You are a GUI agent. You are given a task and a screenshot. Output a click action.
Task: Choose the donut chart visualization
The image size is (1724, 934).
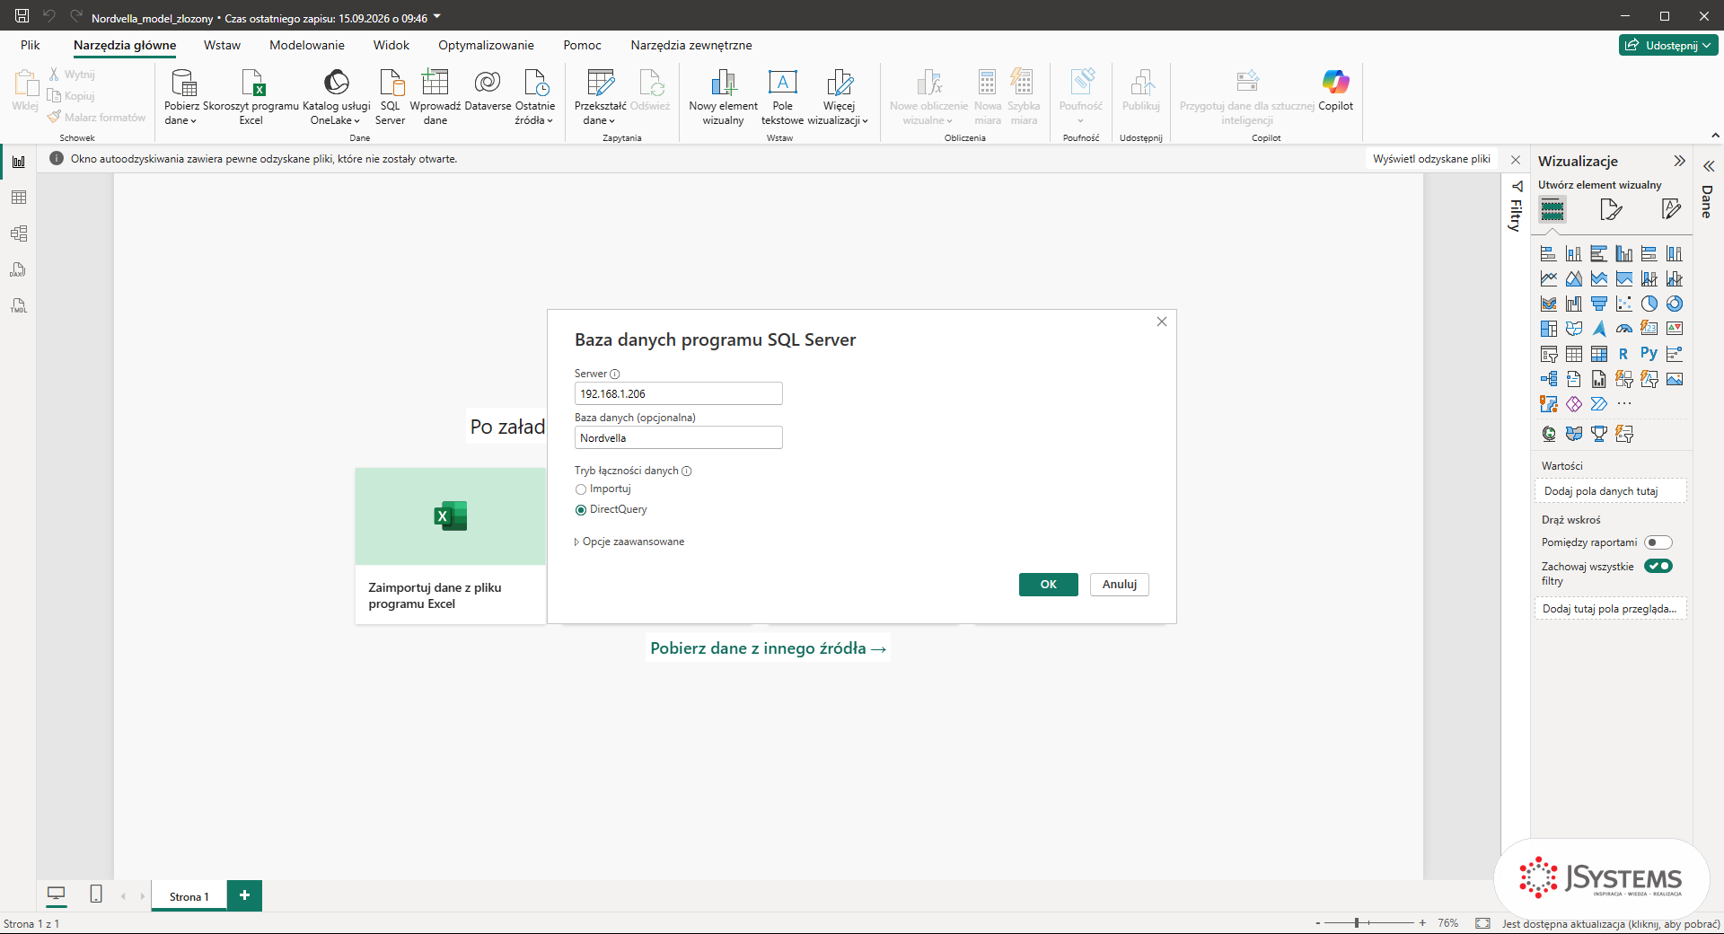click(x=1674, y=304)
